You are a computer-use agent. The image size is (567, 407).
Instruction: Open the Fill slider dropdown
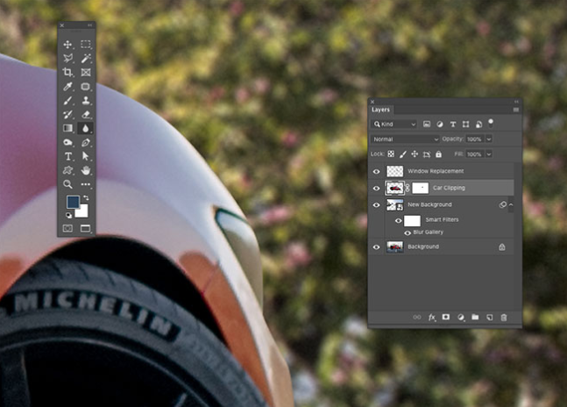pyautogui.click(x=489, y=154)
